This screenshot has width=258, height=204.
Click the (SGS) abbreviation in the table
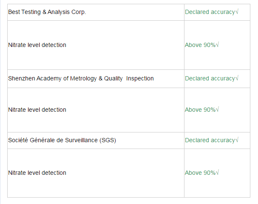click(x=108, y=140)
